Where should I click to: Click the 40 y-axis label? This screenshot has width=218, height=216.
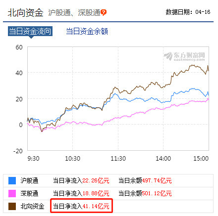tap(19, 73)
